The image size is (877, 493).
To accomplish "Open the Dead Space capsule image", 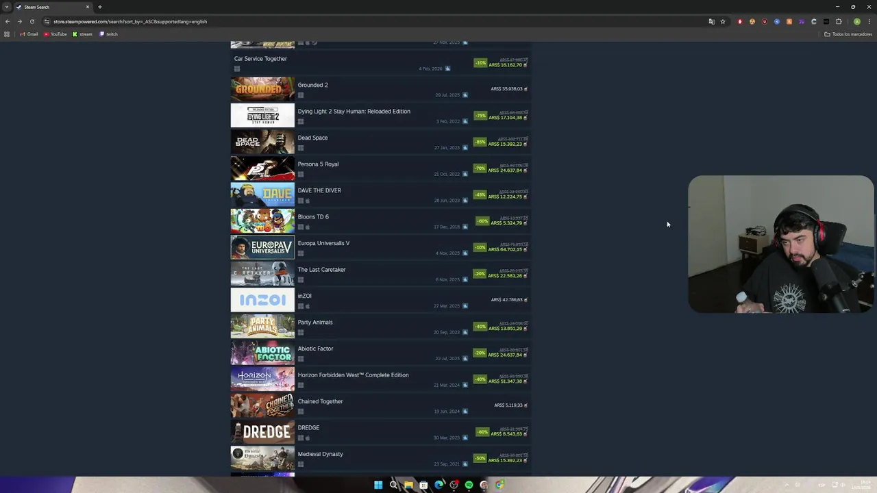I will pos(262,142).
